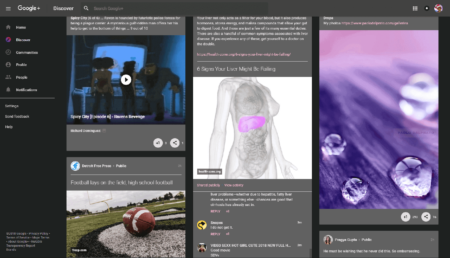Open Settings in the sidebar
This screenshot has height=258, width=450.
coord(12,106)
